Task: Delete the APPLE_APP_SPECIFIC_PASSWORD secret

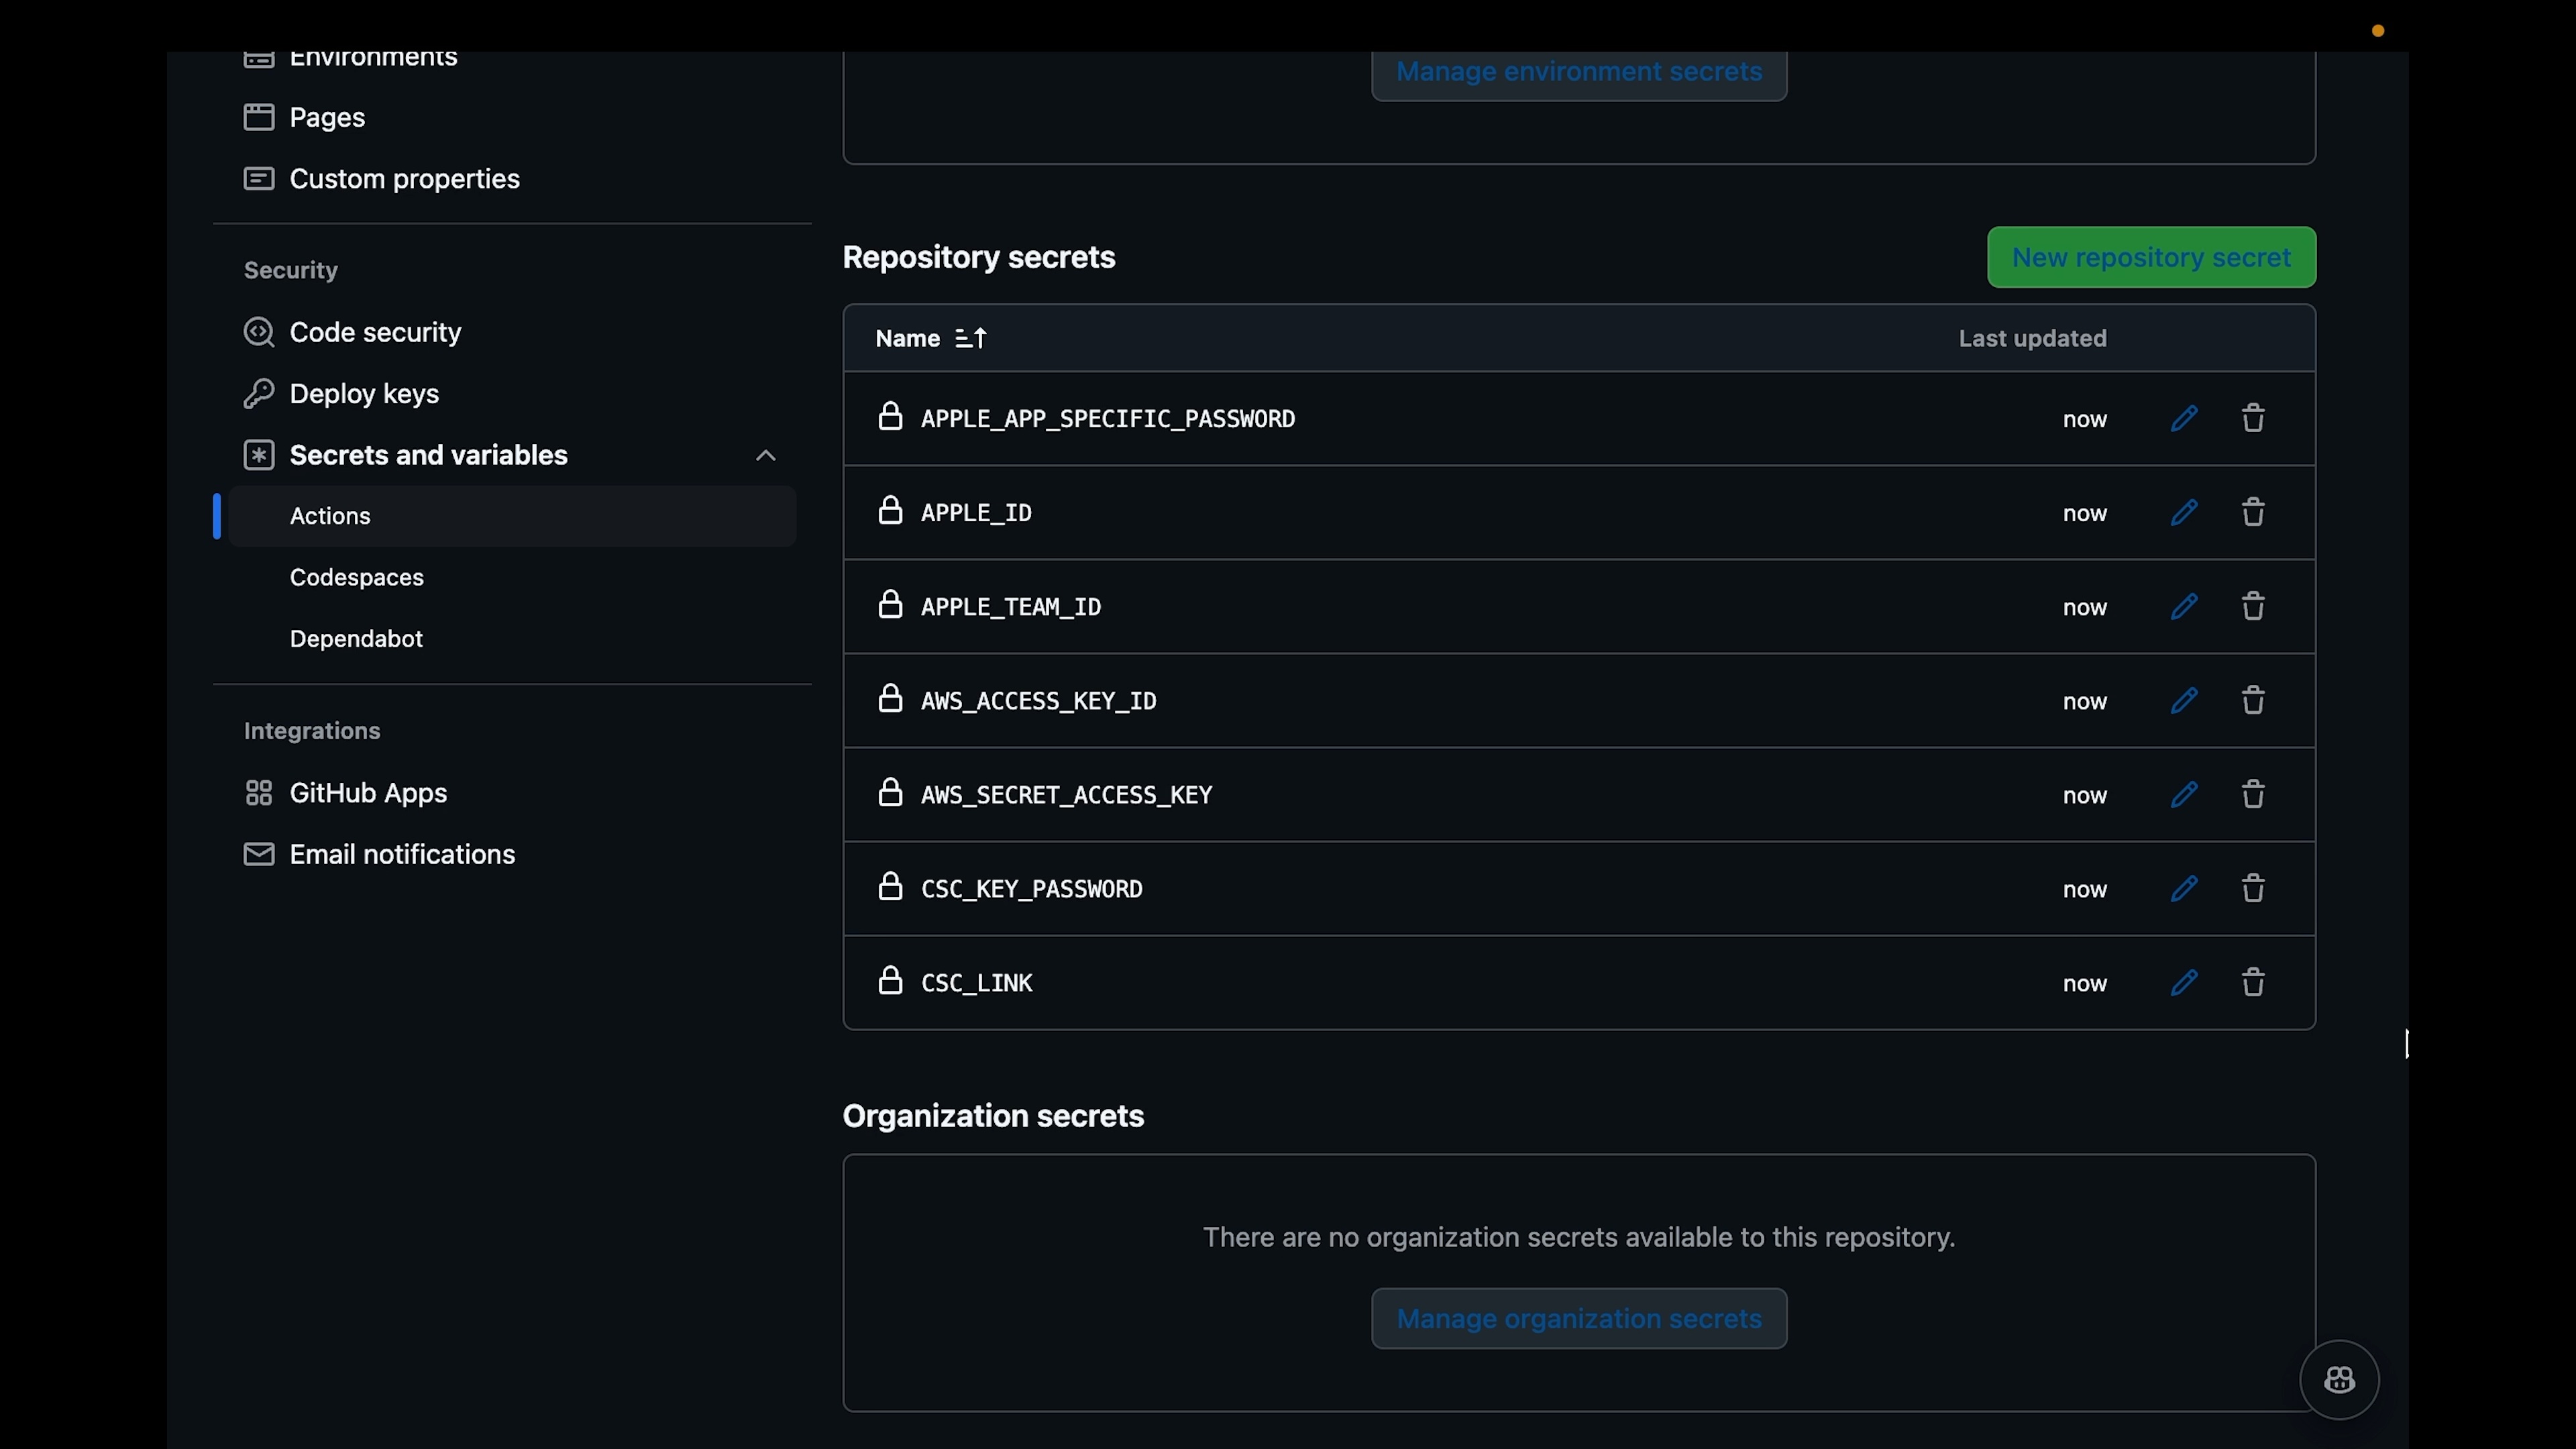Action: (x=2253, y=418)
